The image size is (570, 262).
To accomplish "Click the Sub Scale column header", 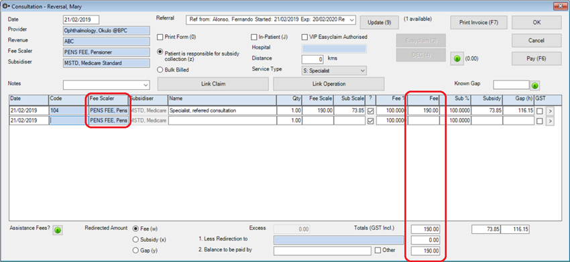I will point(349,99).
